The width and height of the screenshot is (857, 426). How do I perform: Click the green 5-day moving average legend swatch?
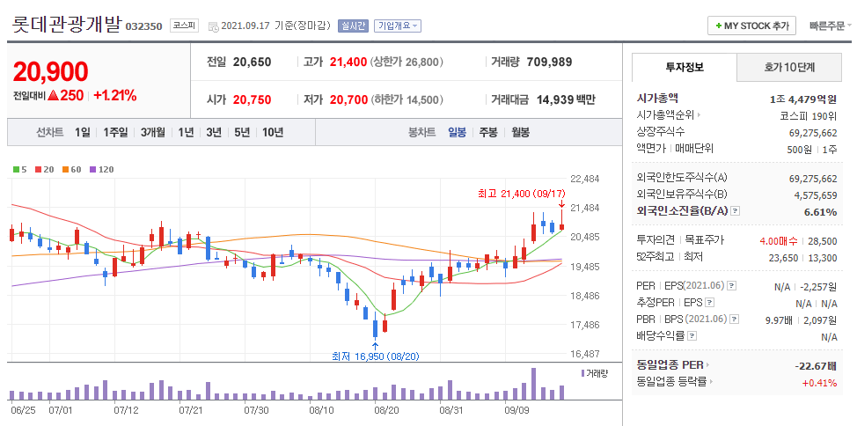click(17, 170)
